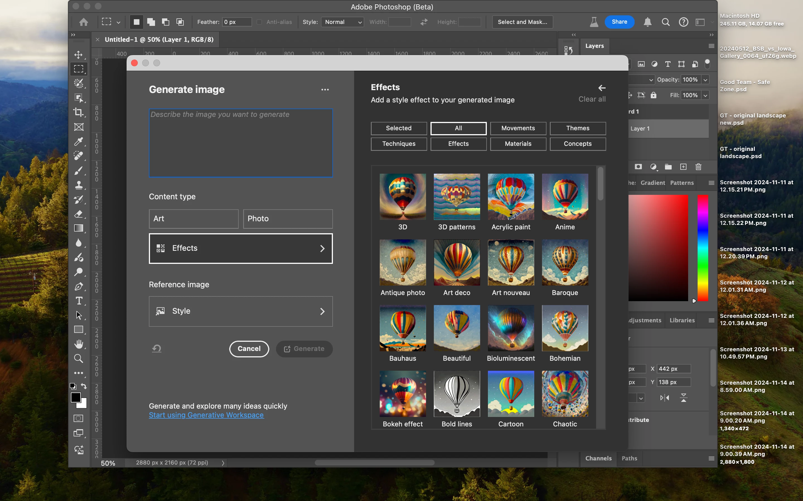
Task: Click the delete layer trash icon
Action: coord(698,167)
